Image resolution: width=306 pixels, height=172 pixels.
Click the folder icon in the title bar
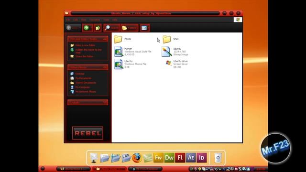point(67,13)
